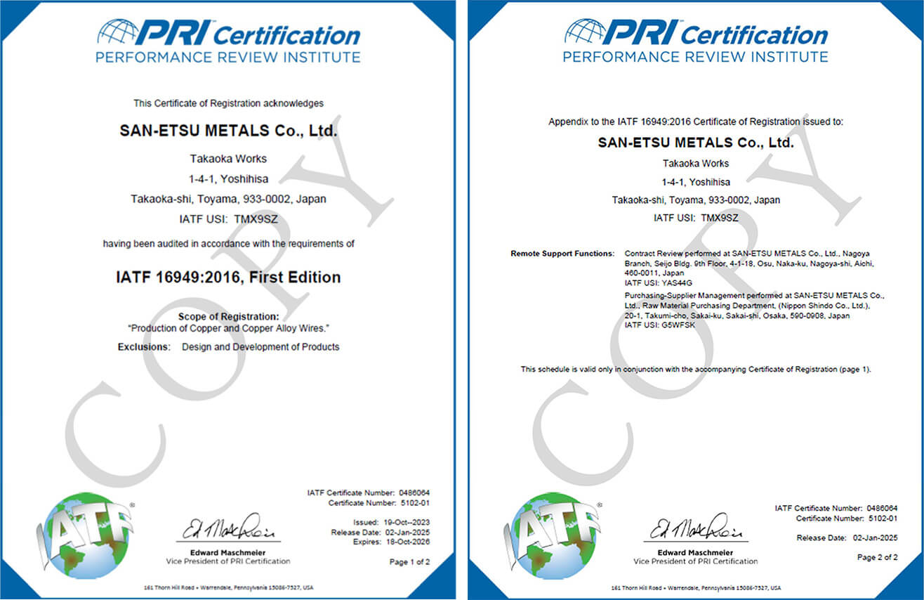The image size is (924, 600).
Task: Click the 'Remote Support Functions:' label
Action: pyautogui.click(x=562, y=253)
